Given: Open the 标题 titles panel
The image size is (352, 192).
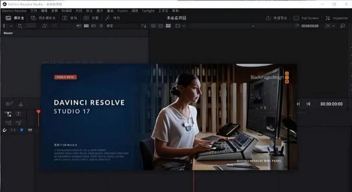Looking at the screenshot, I should [91, 18].
